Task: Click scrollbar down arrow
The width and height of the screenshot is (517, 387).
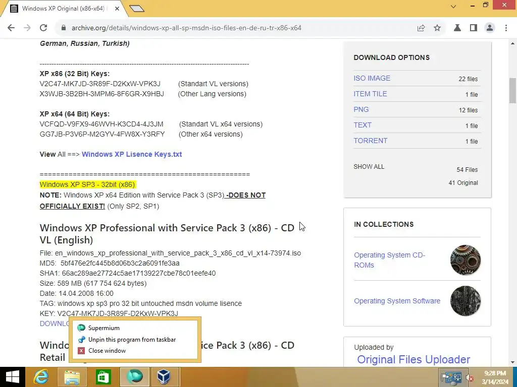Action: (512, 362)
